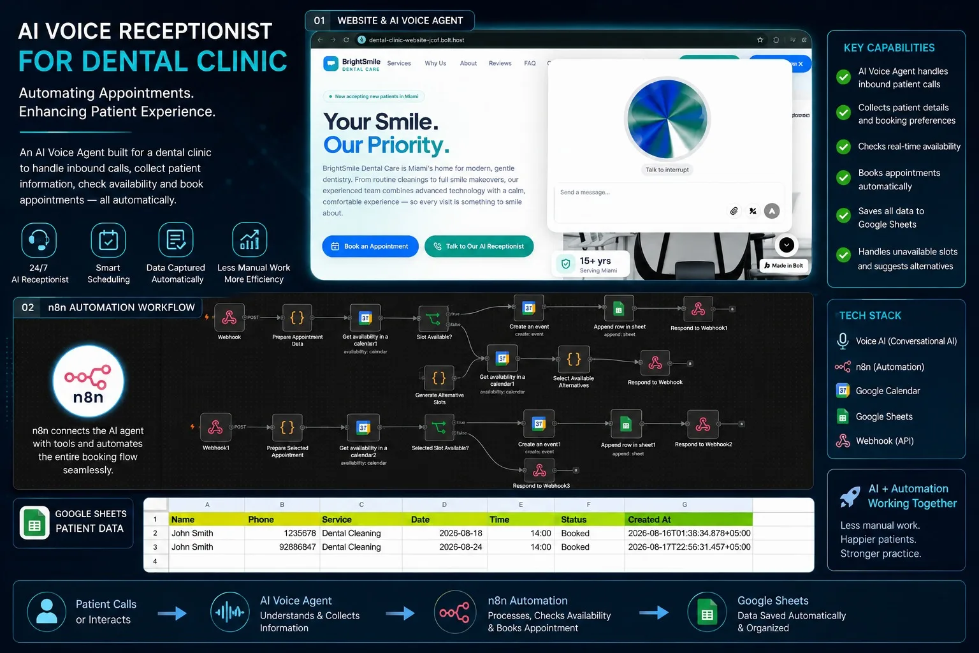Select the Create an event1 node

[539, 423]
